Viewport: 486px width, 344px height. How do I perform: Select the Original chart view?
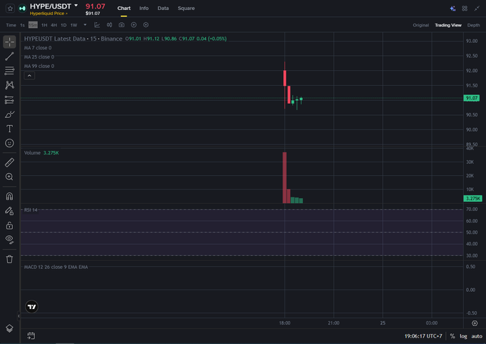coord(420,25)
